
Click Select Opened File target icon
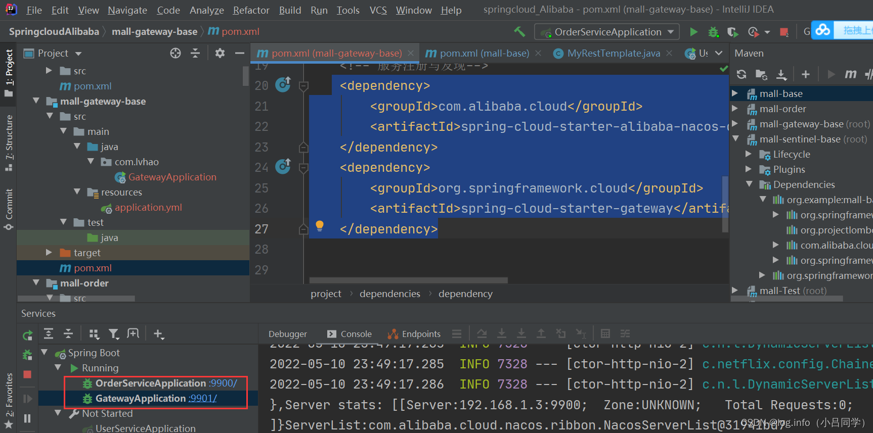tap(176, 53)
